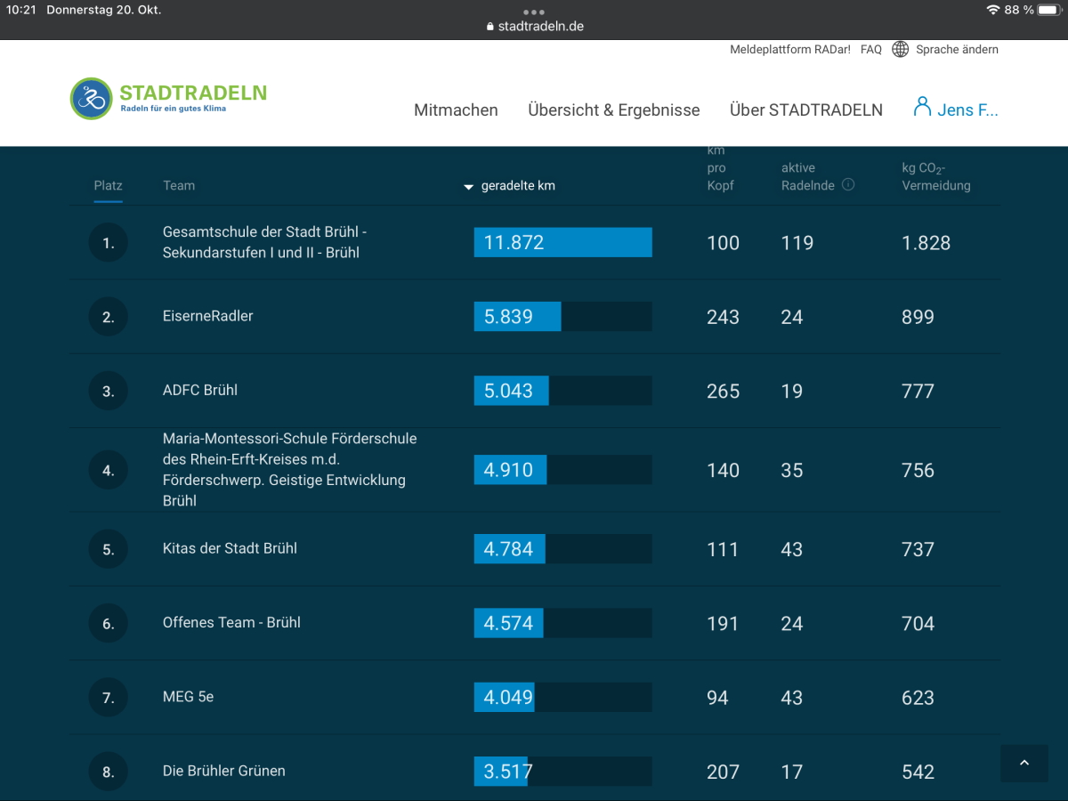The image size is (1068, 801).
Task: Select team Offenes Team - Brühl
Action: tap(231, 622)
